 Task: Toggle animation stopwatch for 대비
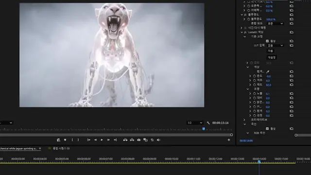pos(255,98)
